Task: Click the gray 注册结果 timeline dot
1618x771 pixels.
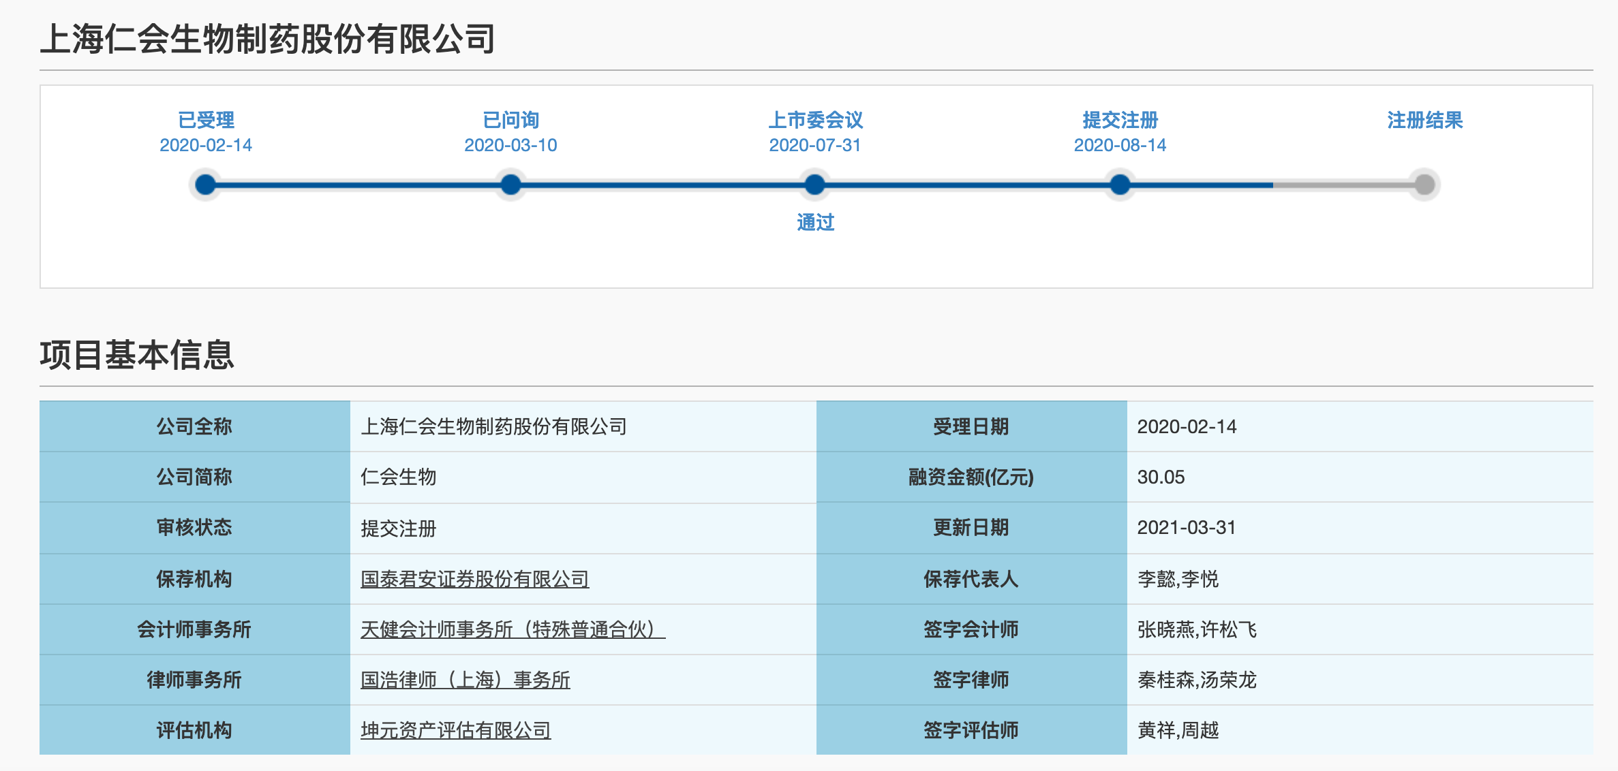Action: pos(1424,185)
